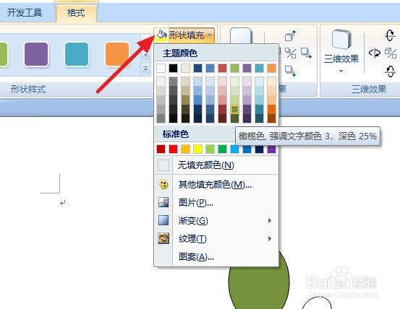Open the 形状填充 dropdown arrow
This screenshot has height=309, width=400.
[210, 35]
